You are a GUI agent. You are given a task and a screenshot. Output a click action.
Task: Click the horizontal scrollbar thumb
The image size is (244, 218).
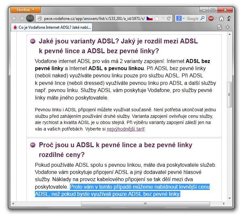pyautogui.click(x=145, y=204)
